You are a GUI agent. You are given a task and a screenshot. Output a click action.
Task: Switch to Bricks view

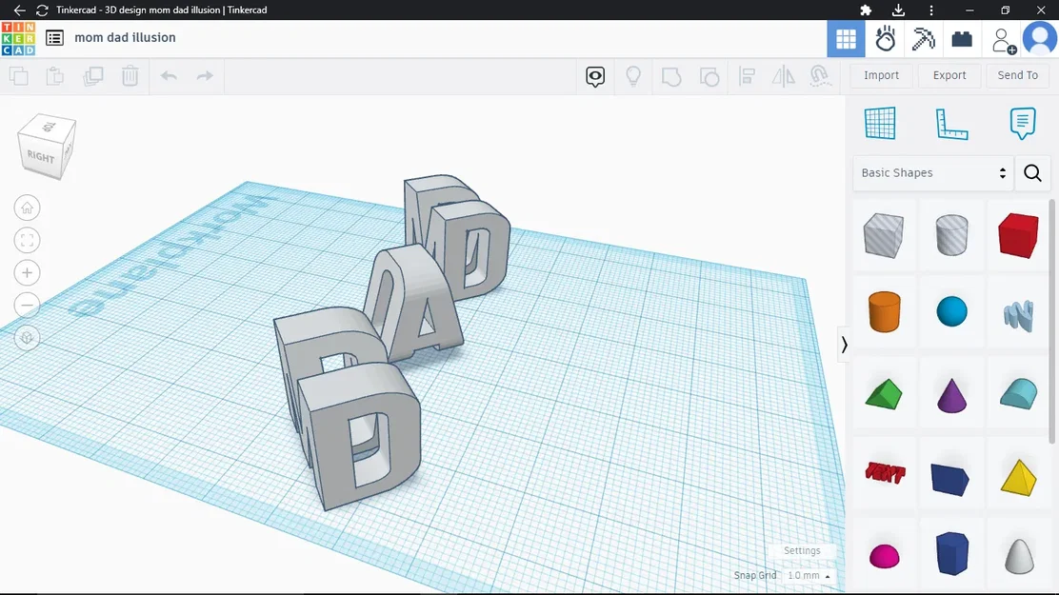[962, 39]
